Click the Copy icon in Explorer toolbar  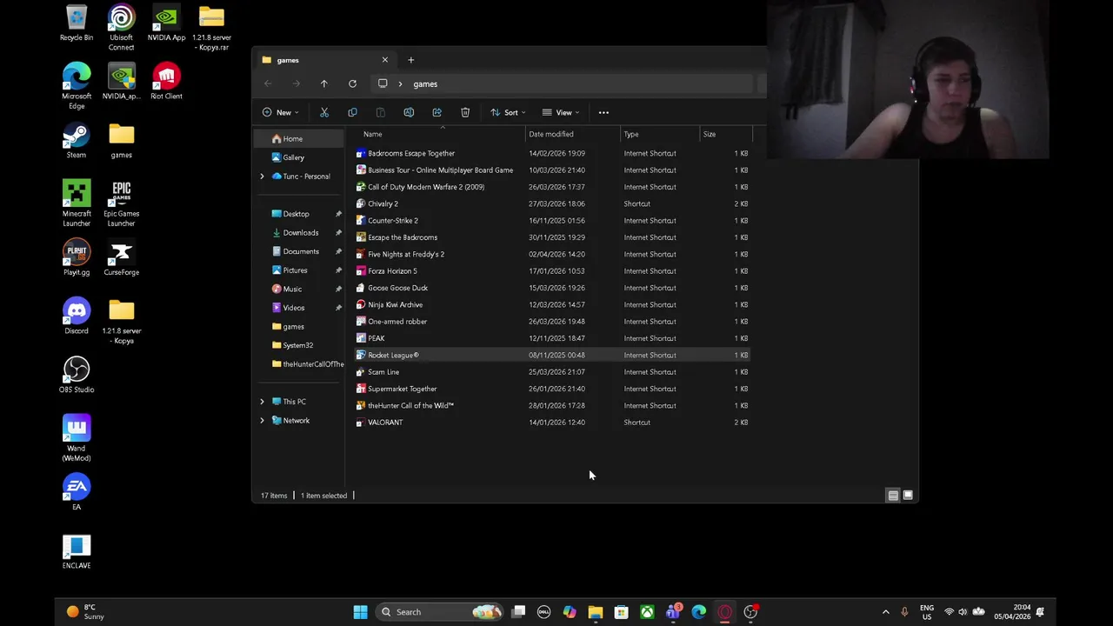coord(352,112)
